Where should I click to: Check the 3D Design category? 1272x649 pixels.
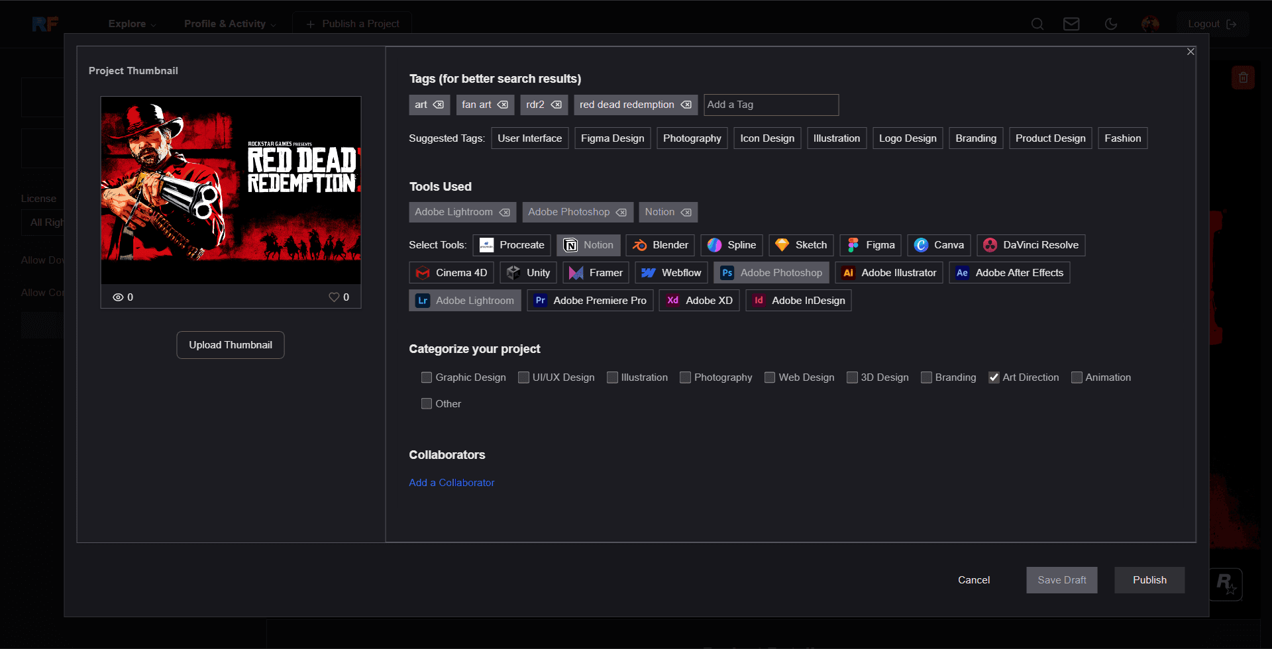coord(852,377)
